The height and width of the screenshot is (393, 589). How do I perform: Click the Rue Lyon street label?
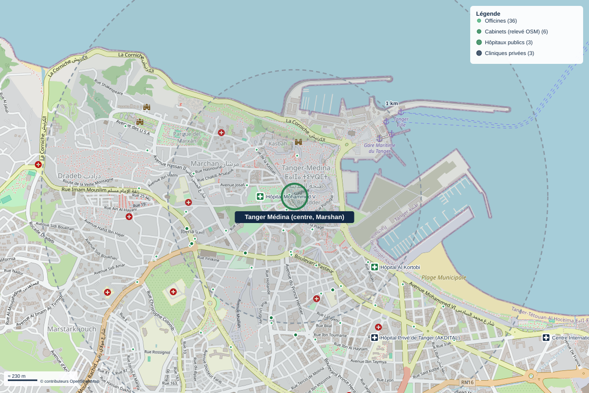point(385,380)
